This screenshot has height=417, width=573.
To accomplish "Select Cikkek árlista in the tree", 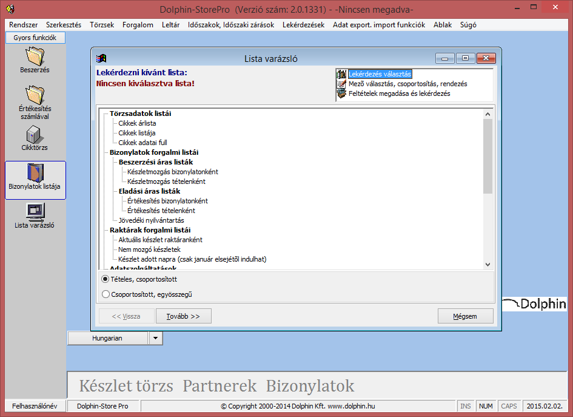I will [x=137, y=123].
